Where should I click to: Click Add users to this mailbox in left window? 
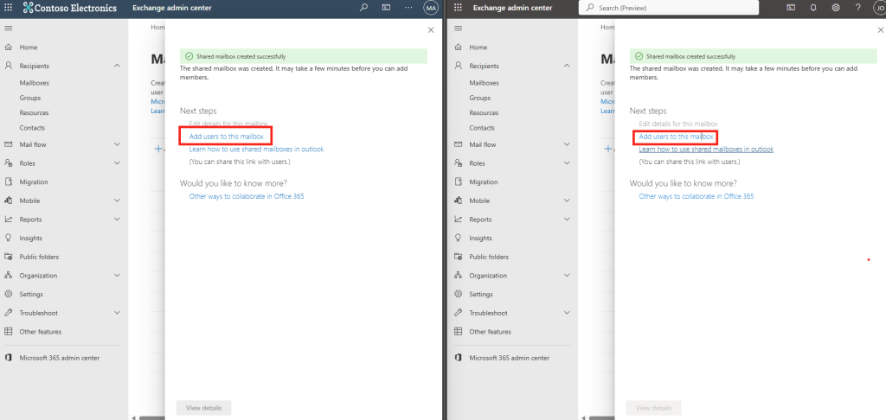click(x=226, y=137)
